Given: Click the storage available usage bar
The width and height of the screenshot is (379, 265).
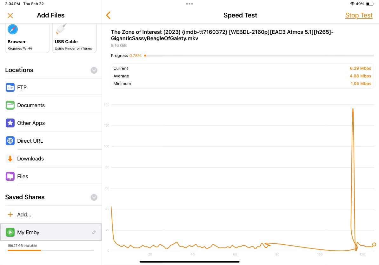Looking at the screenshot, I should 51,250.
